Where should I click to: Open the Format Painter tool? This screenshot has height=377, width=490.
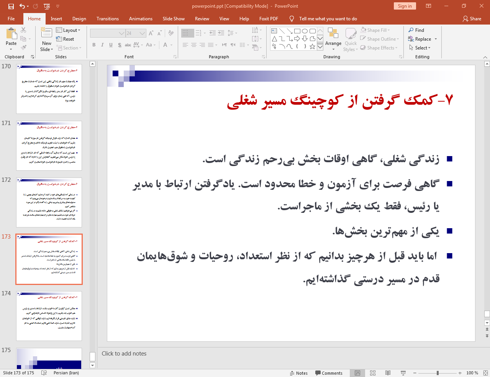click(24, 47)
